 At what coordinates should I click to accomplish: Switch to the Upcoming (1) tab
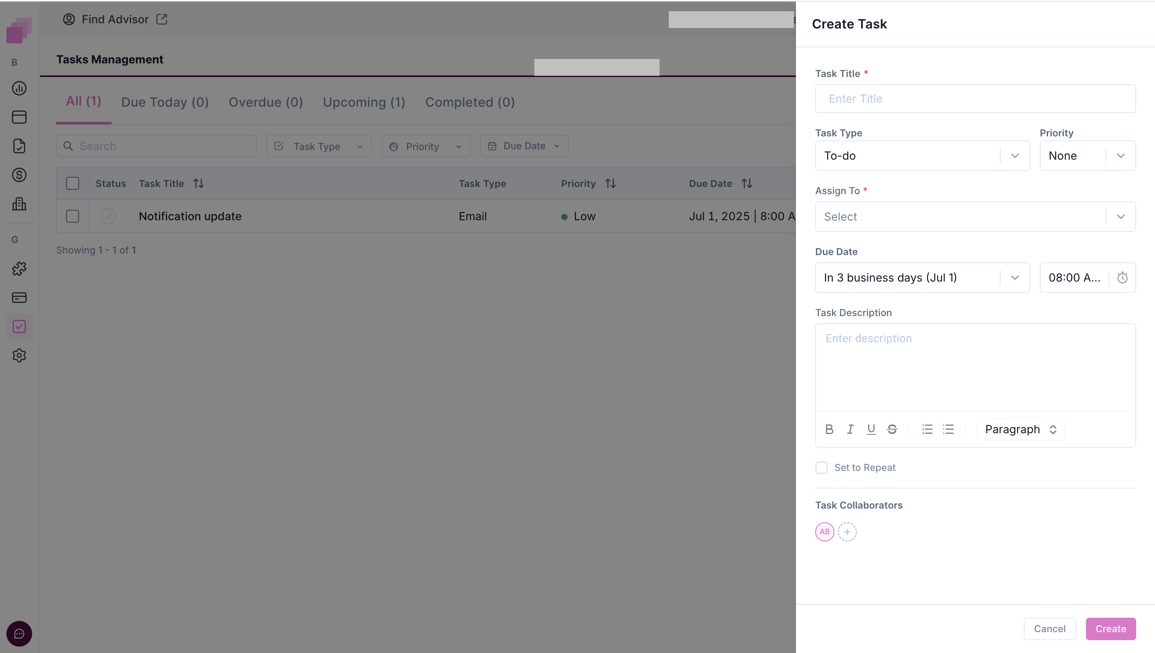point(364,102)
